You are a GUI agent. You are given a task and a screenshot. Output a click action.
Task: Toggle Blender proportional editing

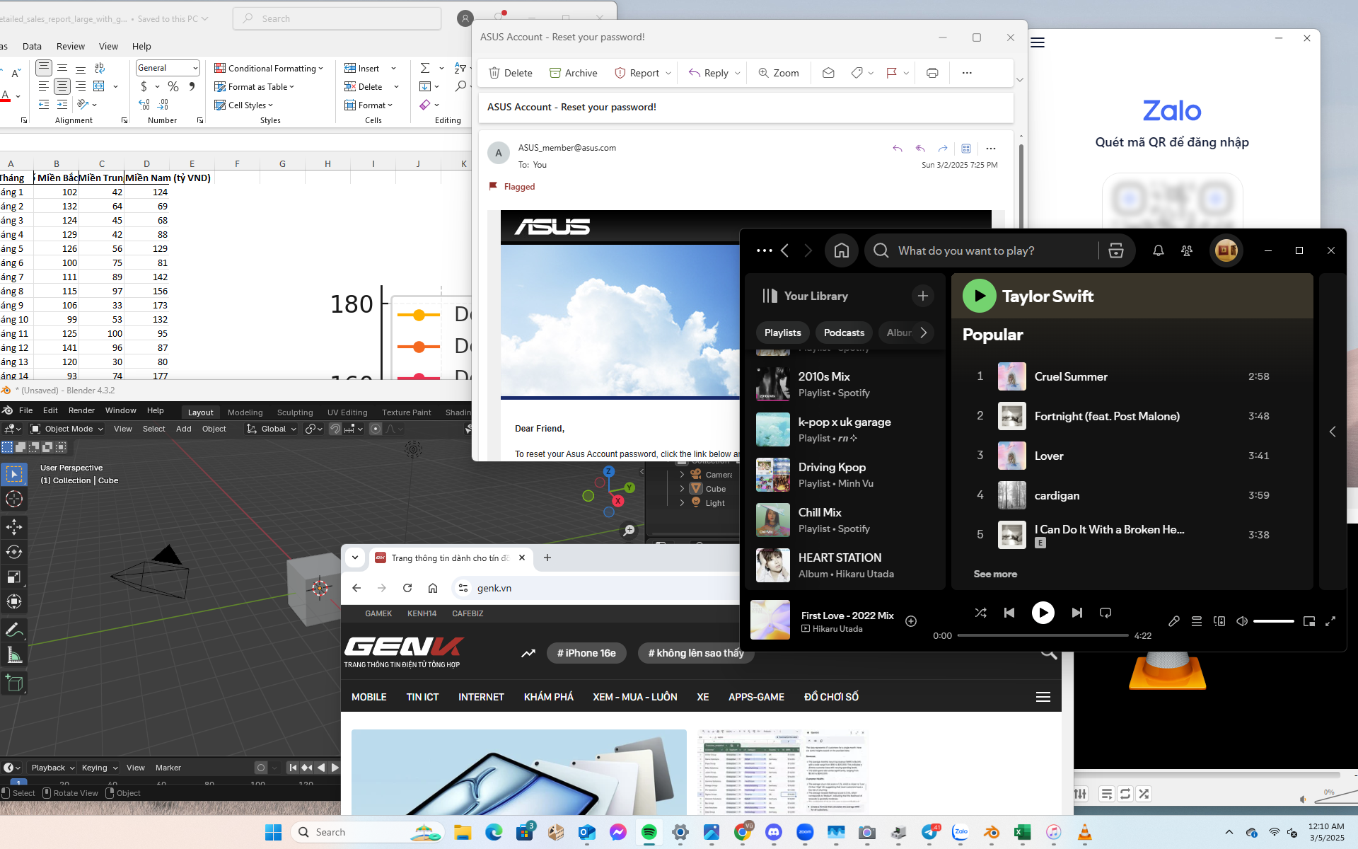click(x=376, y=429)
